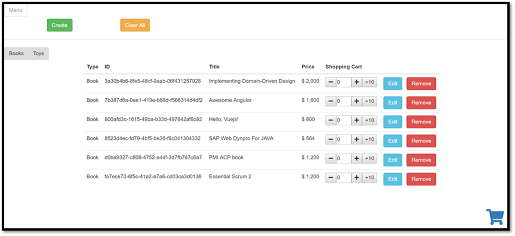Click the quantity field for Essential Scrum 2
The height and width of the screenshot is (236, 515).
(344, 177)
